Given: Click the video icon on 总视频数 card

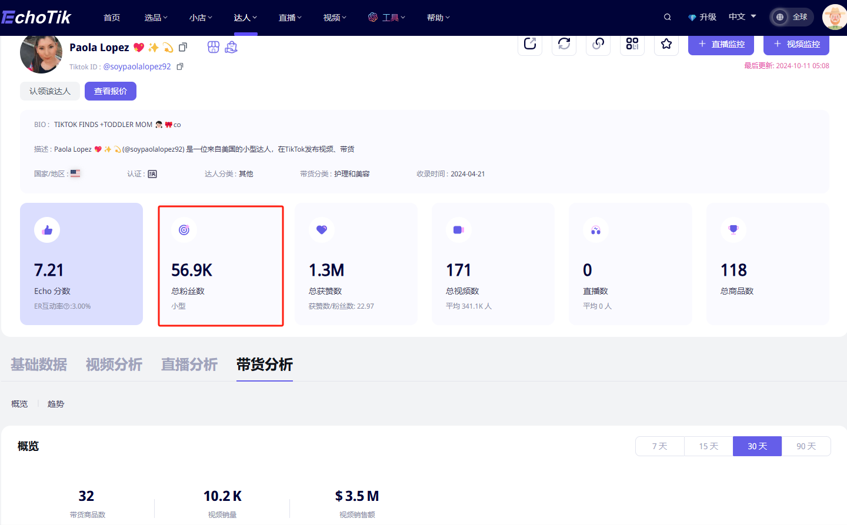Looking at the screenshot, I should 459,230.
